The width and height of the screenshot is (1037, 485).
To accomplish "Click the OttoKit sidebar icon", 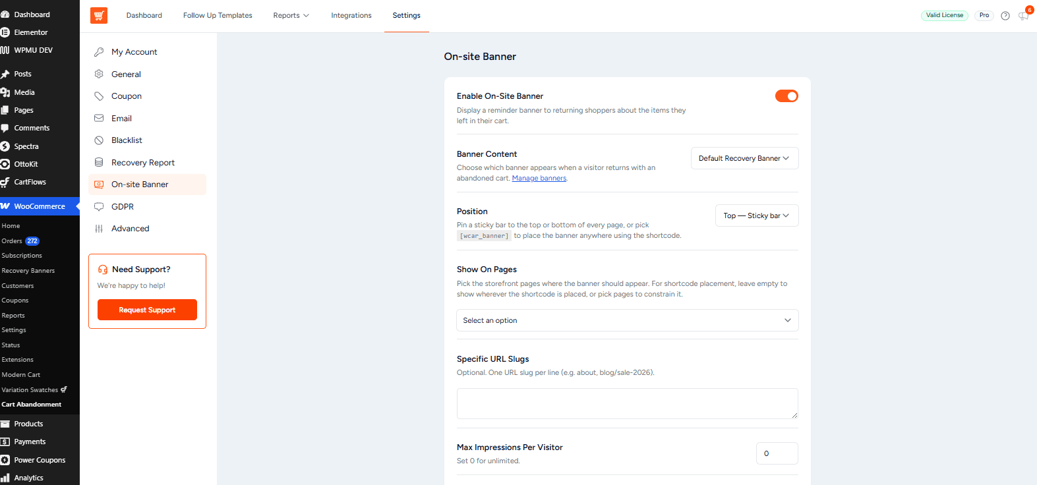I will [x=5, y=164].
